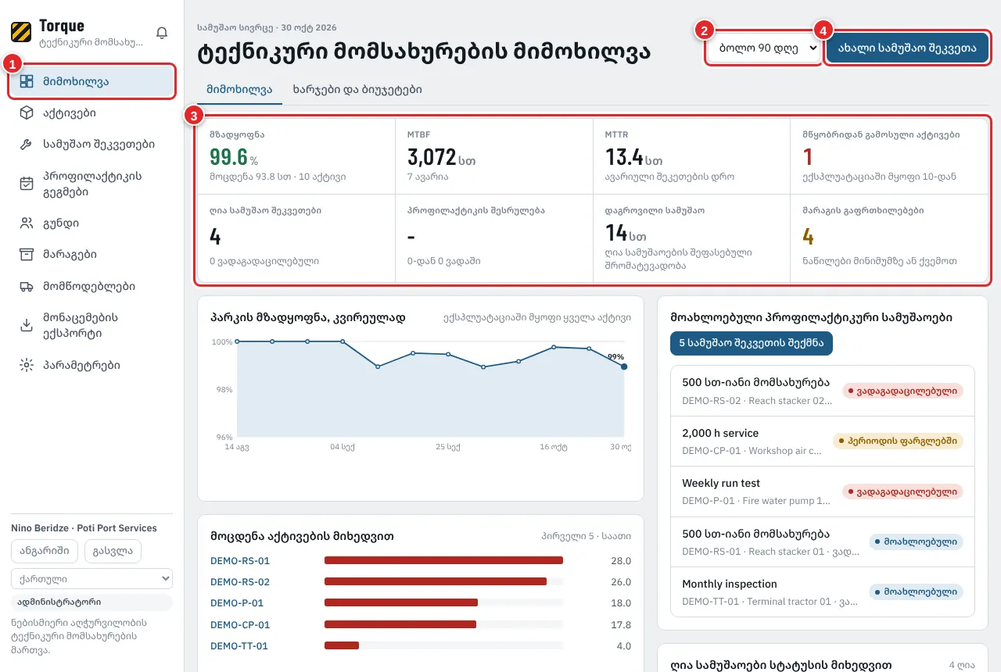Viewport: 1001px width, 672px height.
Task: Click the მარაგები archive box icon
Action: (x=27, y=255)
